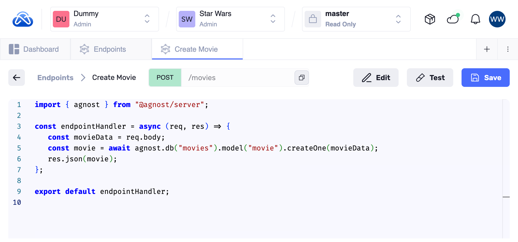Expand the master version selector
The height and width of the screenshot is (242, 518).
tap(398, 19)
